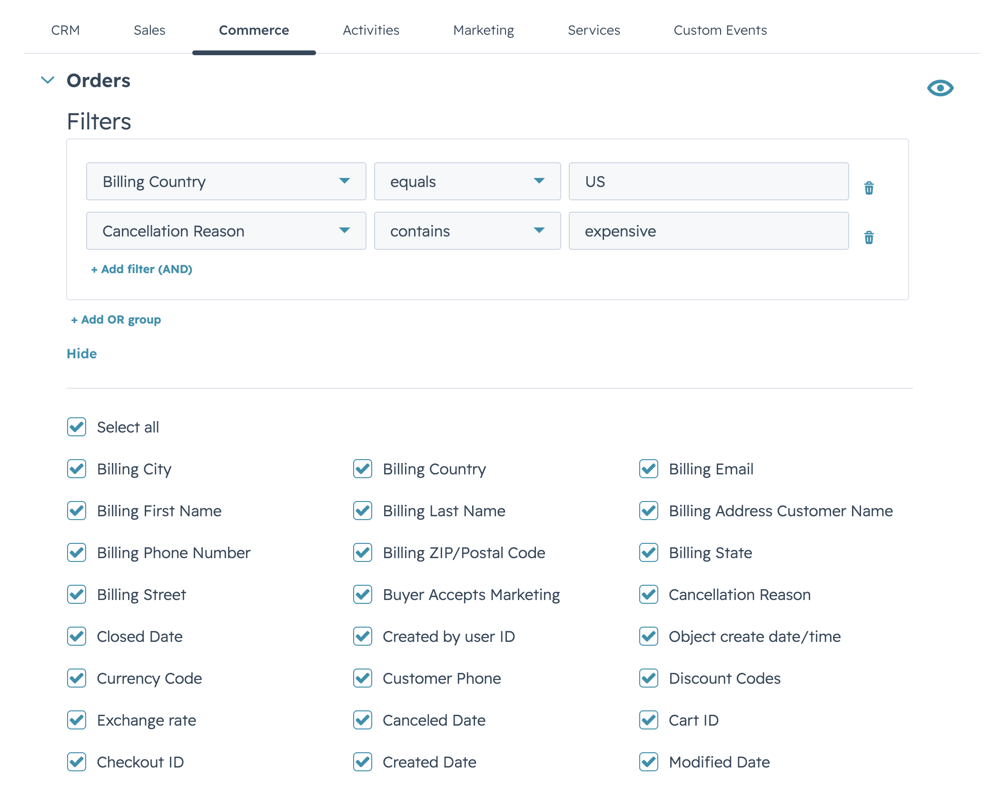
Task: Toggle Cart ID checkbox
Action: [x=649, y=720]
